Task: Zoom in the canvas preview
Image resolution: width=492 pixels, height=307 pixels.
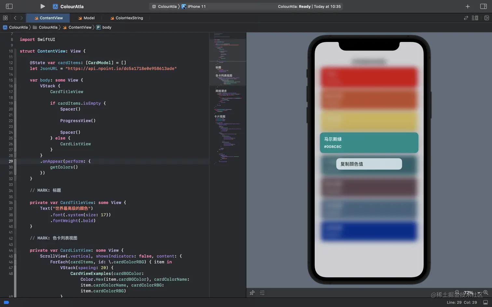Action: click(486, 293)
